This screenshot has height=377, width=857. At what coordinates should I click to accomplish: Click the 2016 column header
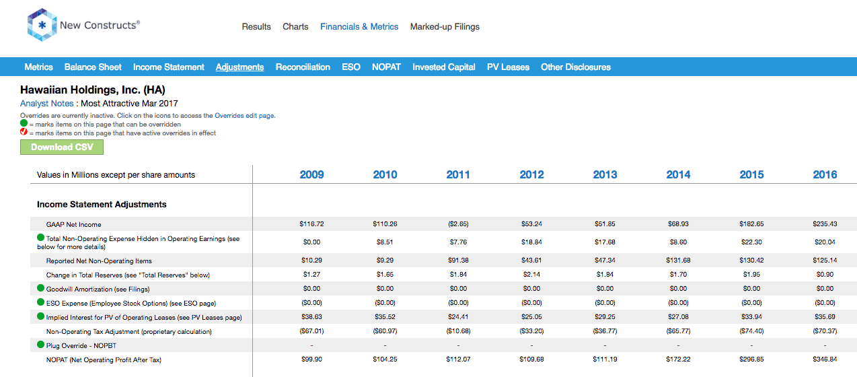(x=825, y=174)
